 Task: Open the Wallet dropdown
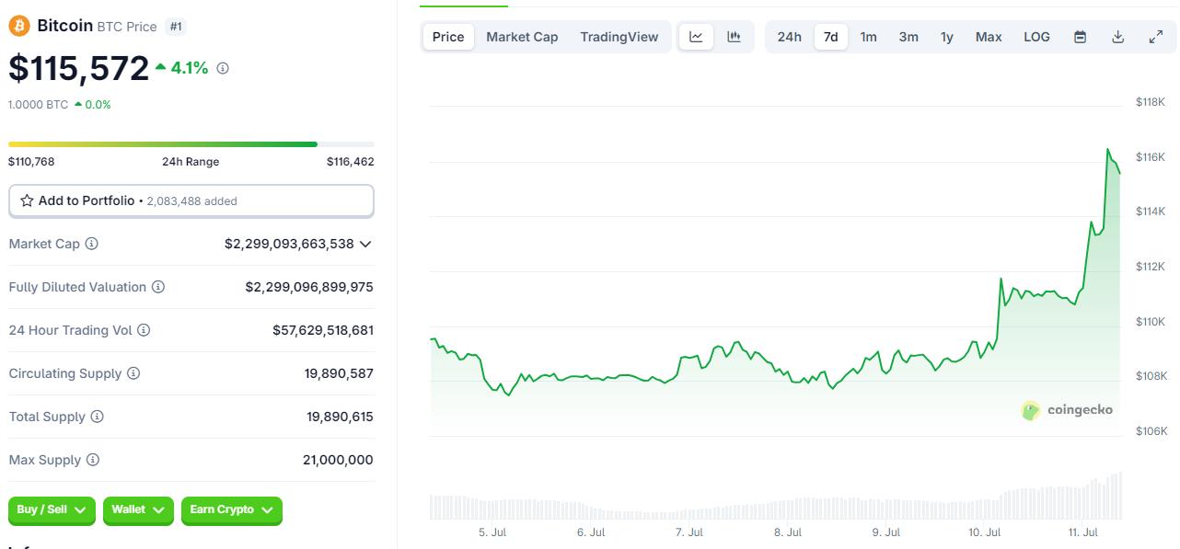click(x=138, y=509)
